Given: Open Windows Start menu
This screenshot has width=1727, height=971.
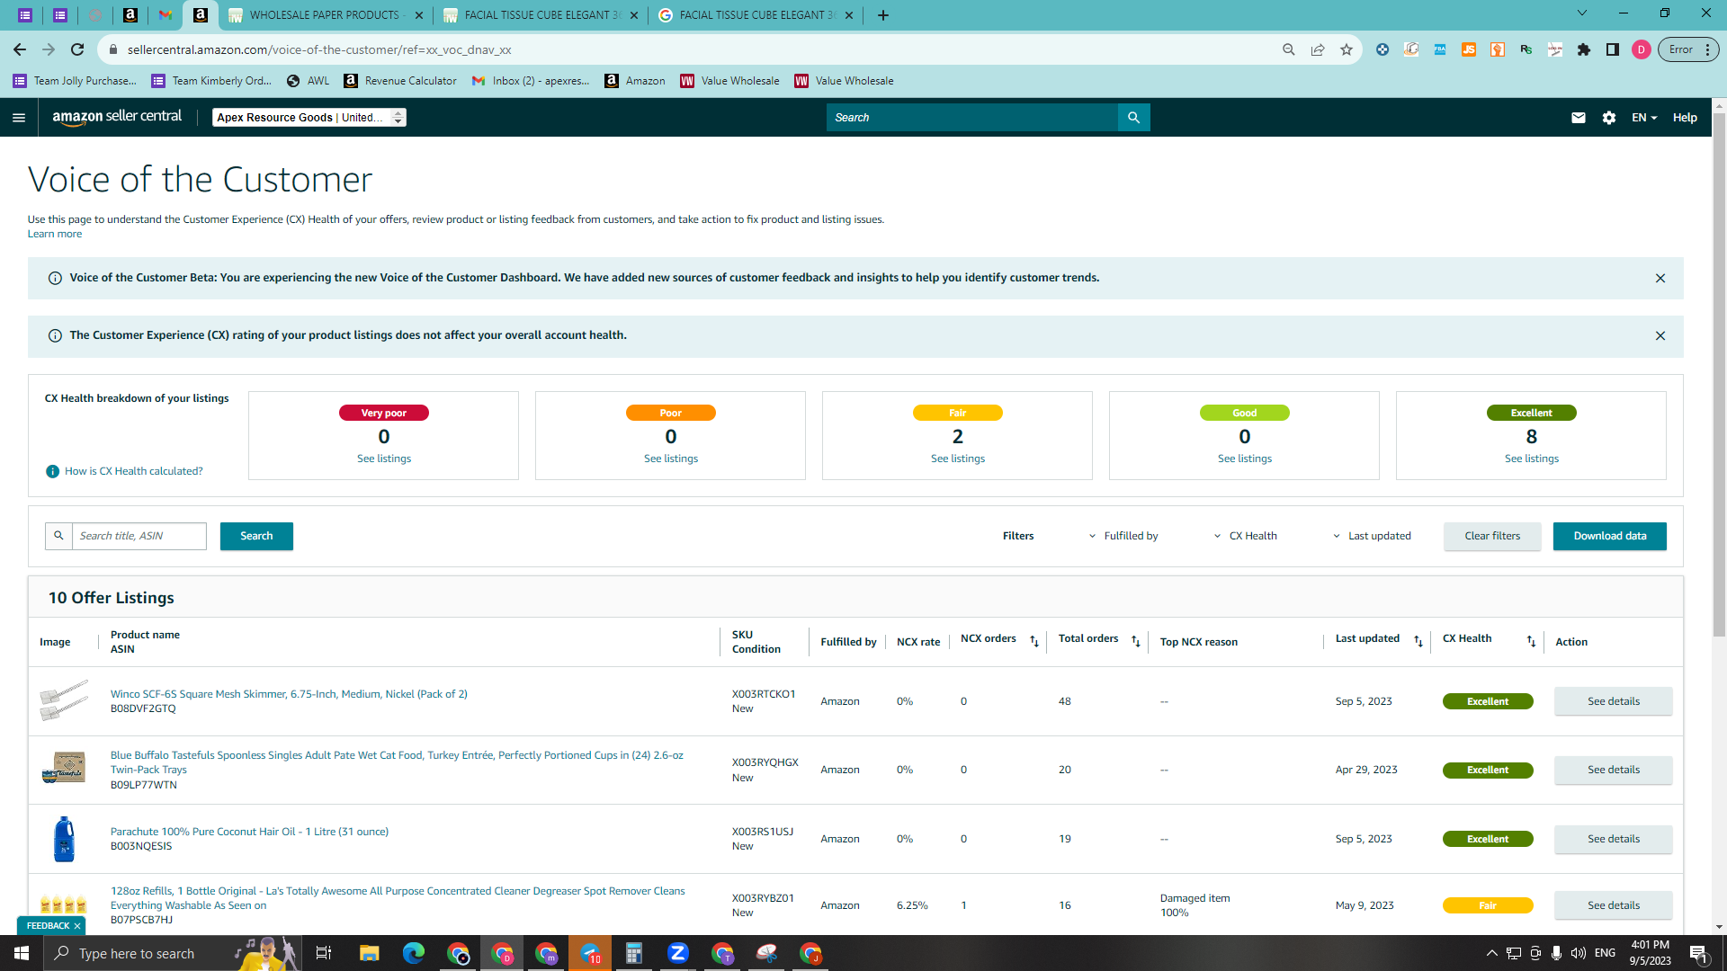Looking at the screenshot, I should tap(22, 953).
